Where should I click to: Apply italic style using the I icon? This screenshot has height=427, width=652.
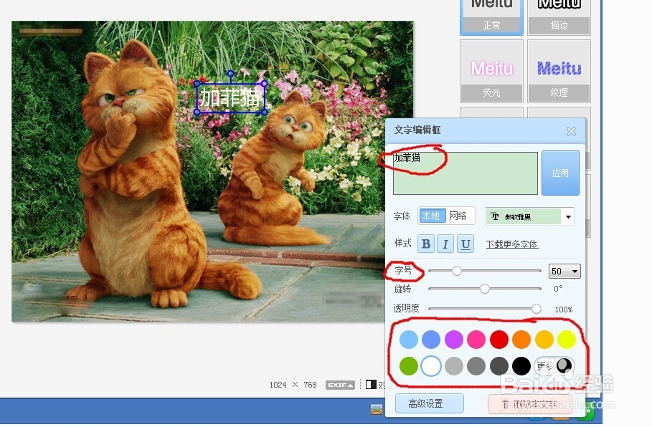pyautogui.click(x=445, y=244)
